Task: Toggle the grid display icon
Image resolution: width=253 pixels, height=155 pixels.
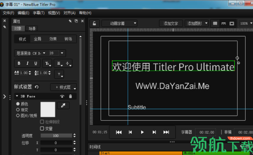Action: point(215,23)
